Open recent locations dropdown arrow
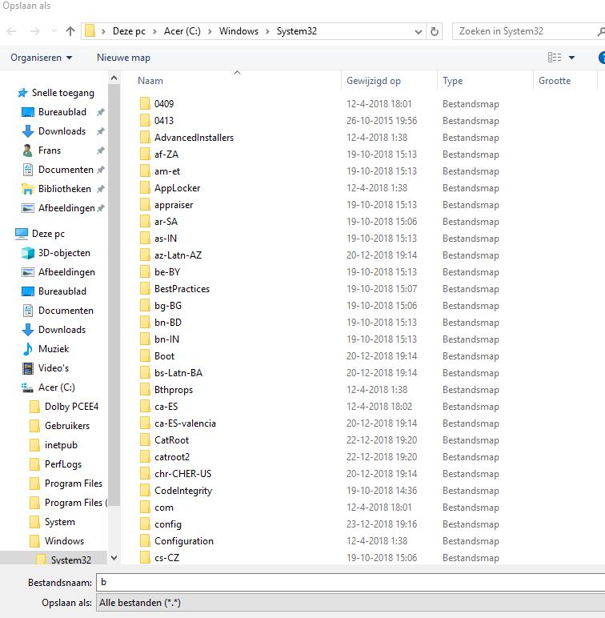 pos(54,31)
